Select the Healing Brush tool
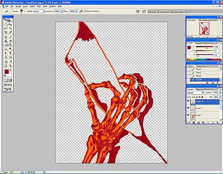Viewport: 223px width, 174px height. (6, 37)
